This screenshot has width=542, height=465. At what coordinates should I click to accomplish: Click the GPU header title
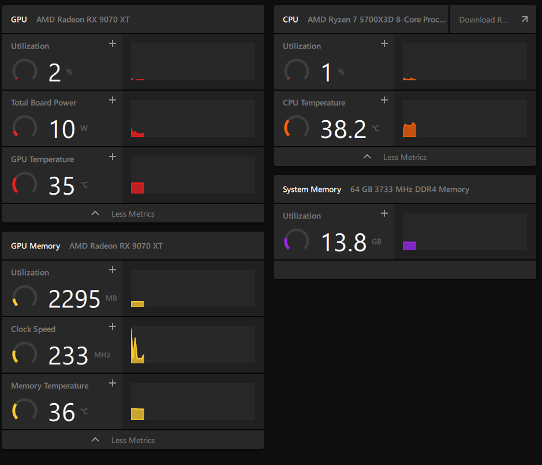point(19,20)
